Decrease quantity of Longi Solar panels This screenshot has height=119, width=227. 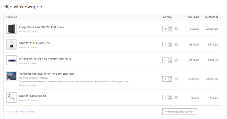point(170,30)
